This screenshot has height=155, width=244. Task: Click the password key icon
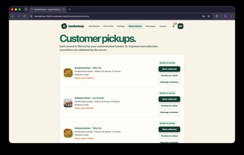tap(203, 16)
